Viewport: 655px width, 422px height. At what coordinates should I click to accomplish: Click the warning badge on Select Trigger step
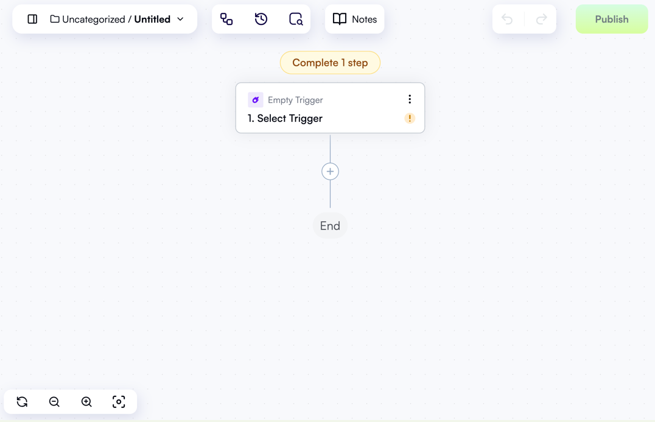(410, 118)
